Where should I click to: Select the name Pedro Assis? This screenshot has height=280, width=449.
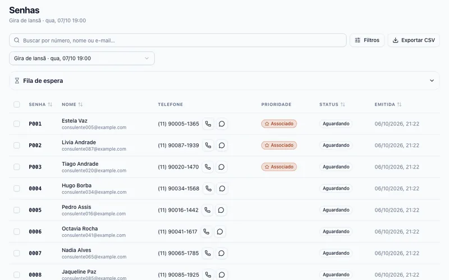click(76, 207)
